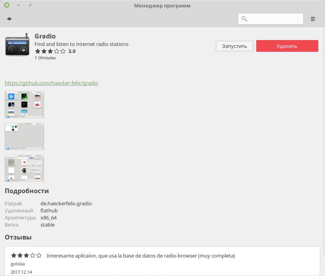The height and width of the screenshot is (276, 325).
Task: Click the 'Удалённый' label
Action: coord(19,210)
